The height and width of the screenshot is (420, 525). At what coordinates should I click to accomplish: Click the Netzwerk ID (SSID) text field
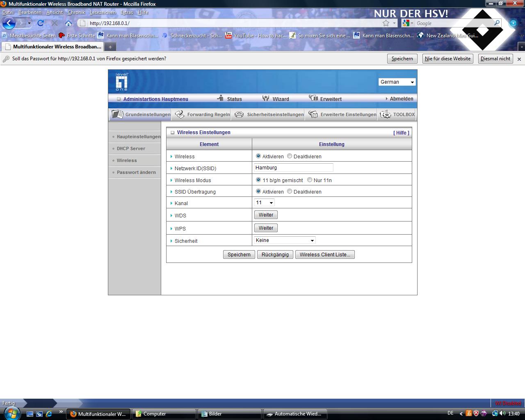pyautogui.click(x=293, y=168)
